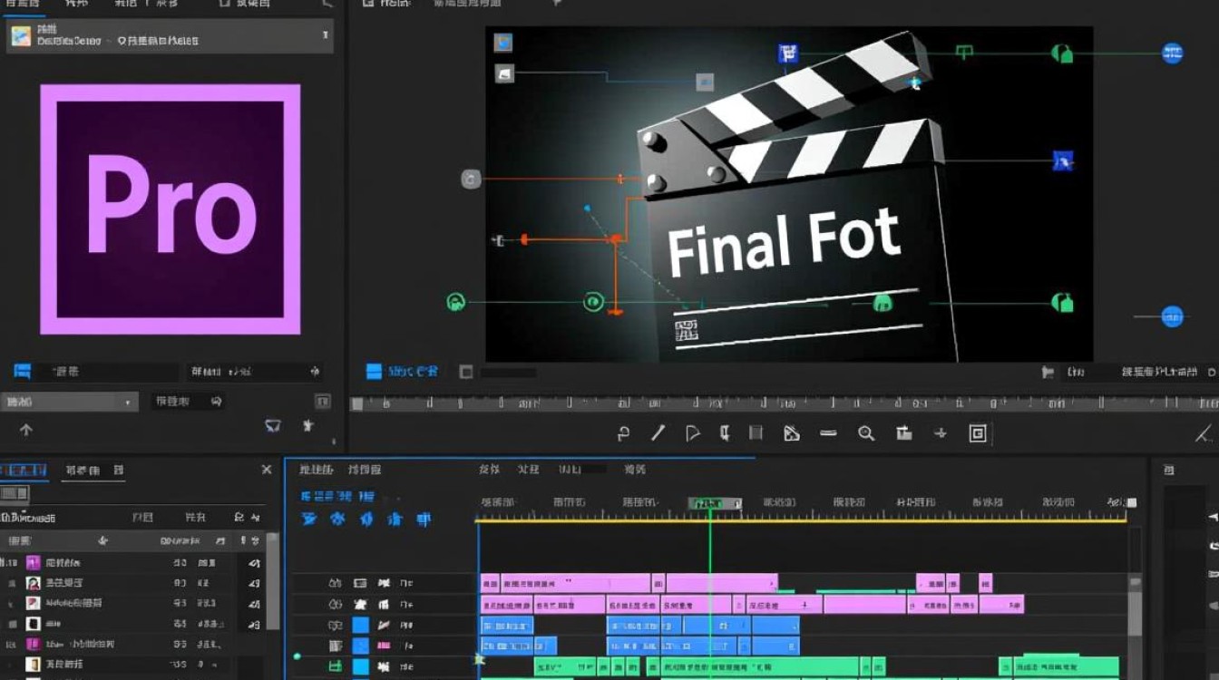Toggle the blue square on the first blue track
The image size is (1219, 680).
(x=361, y=625)
